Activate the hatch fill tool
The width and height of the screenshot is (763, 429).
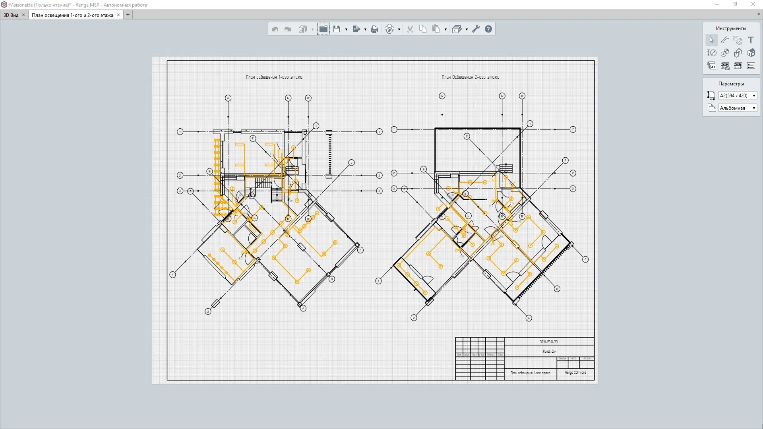738,40
